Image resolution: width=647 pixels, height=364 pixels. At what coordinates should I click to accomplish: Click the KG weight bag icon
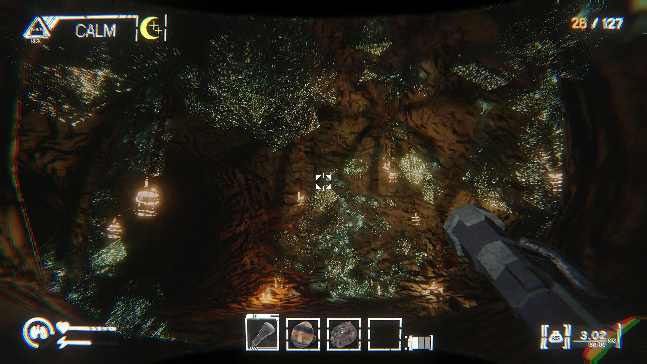point(556,338)
